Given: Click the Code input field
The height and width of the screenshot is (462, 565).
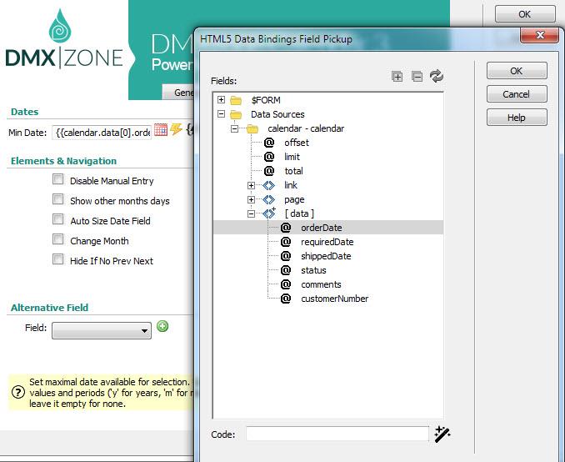Looking at the screenshot, I should coord(337,434).
